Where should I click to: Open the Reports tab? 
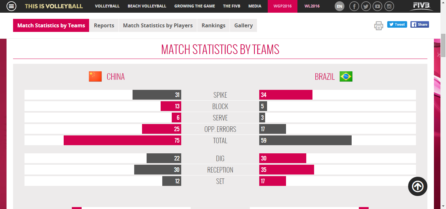tap(104, 25)
